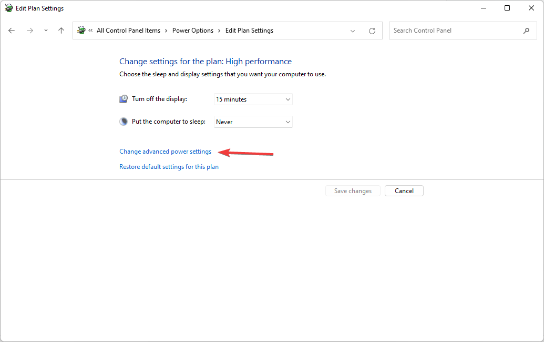Go to All Control Panel Items breadcrumb

pyautogui.click(x=128, y=31)
